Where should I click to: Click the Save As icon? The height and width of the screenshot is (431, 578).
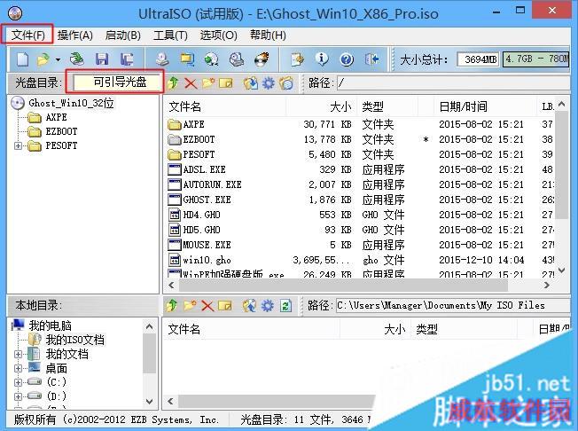point(127,59)
